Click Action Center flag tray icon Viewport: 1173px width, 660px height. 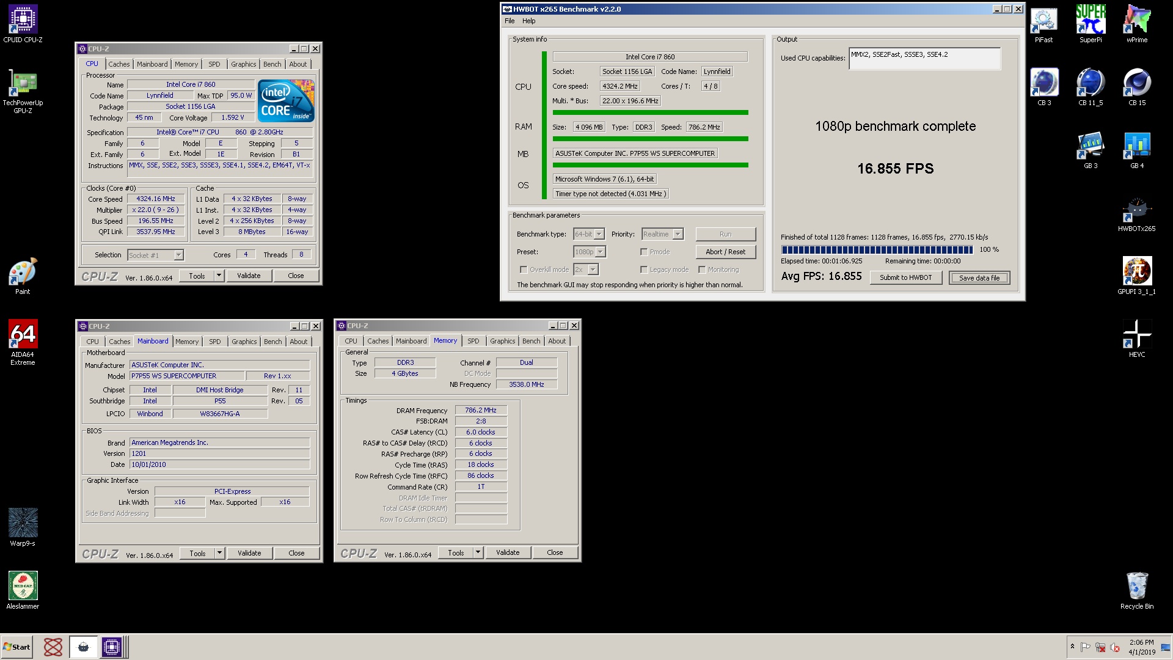[x=1086, y=647]
